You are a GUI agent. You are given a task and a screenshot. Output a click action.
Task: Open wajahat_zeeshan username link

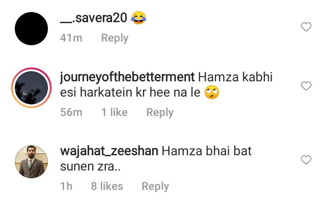tap(109, 152)
